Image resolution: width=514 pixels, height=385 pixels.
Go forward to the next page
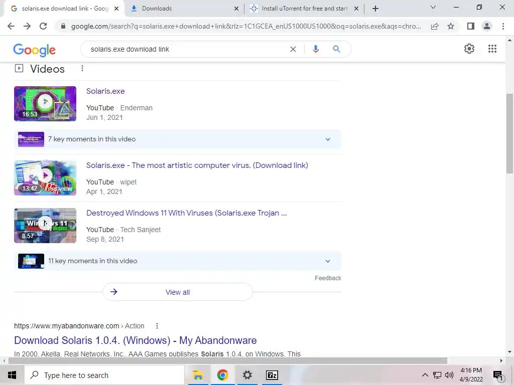(x=27, y=26)
